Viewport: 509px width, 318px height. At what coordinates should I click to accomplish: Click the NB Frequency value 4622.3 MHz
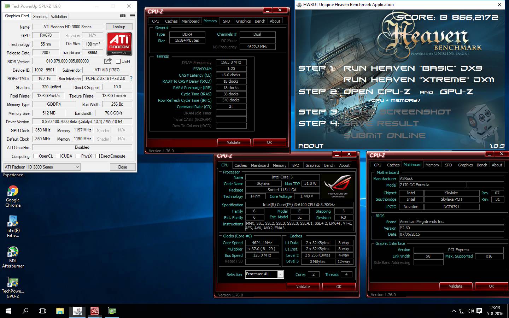coord(257,47)
